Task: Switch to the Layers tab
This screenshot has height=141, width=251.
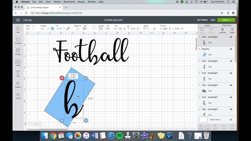Action: tap(207, 25)
